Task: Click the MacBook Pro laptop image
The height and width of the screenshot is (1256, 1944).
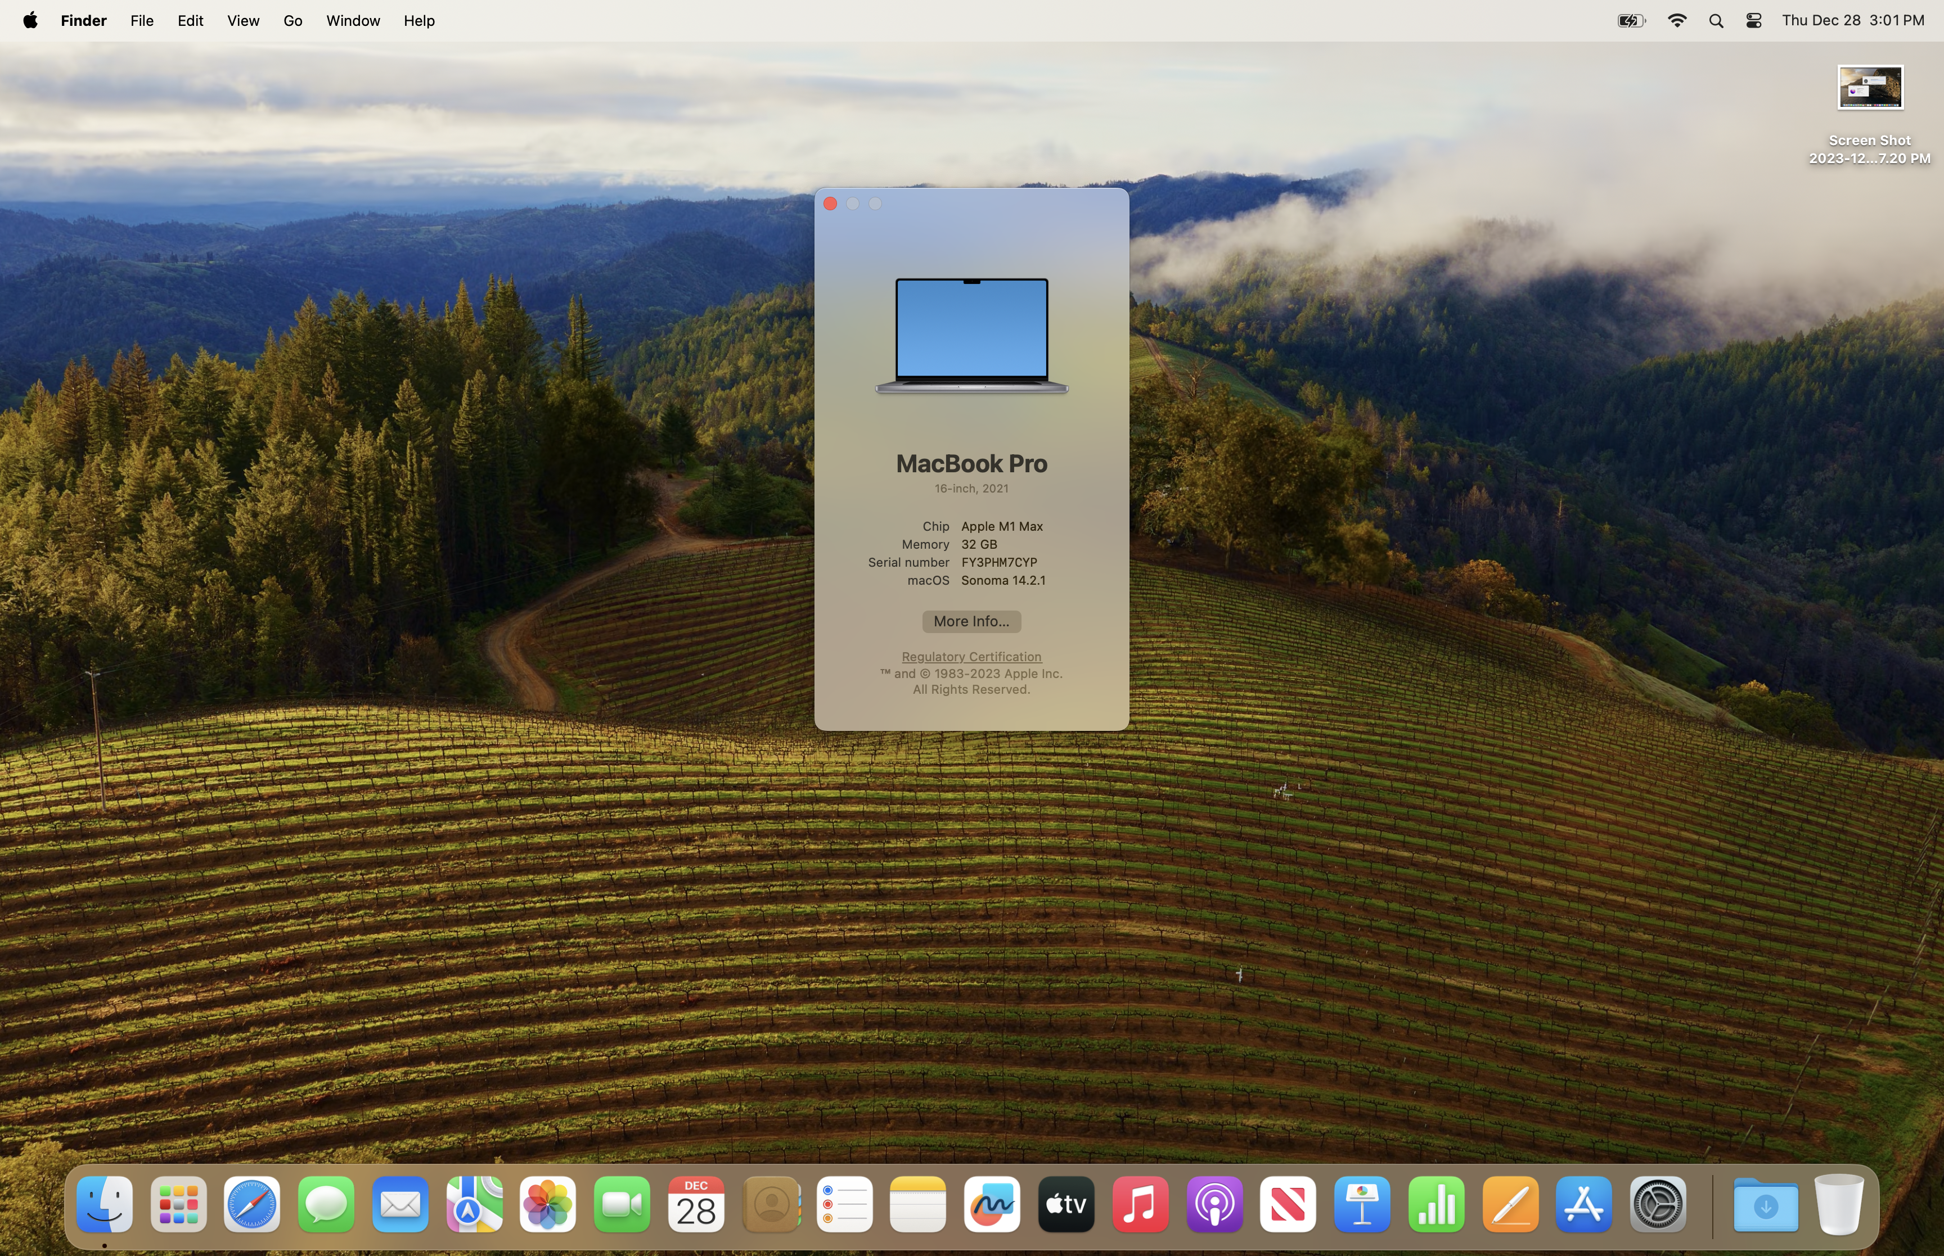Action: tap(971, 336)
